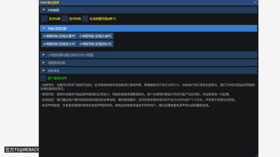The width and height of the screenshot is (280, 157).
Task: Click the triangle icon next to 地图夜视功能
Action: pos(44,63)
